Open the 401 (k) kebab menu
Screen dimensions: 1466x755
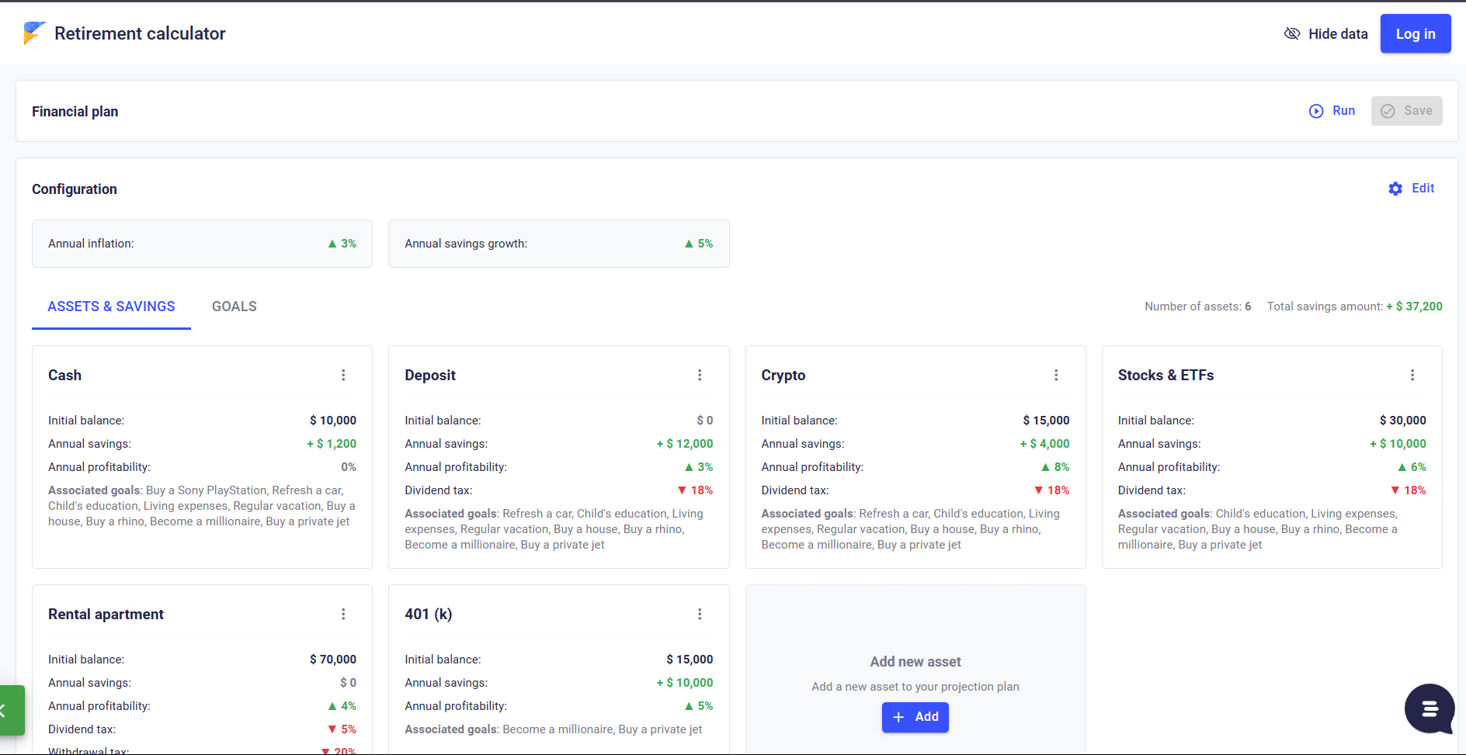(x=700, y=615)
